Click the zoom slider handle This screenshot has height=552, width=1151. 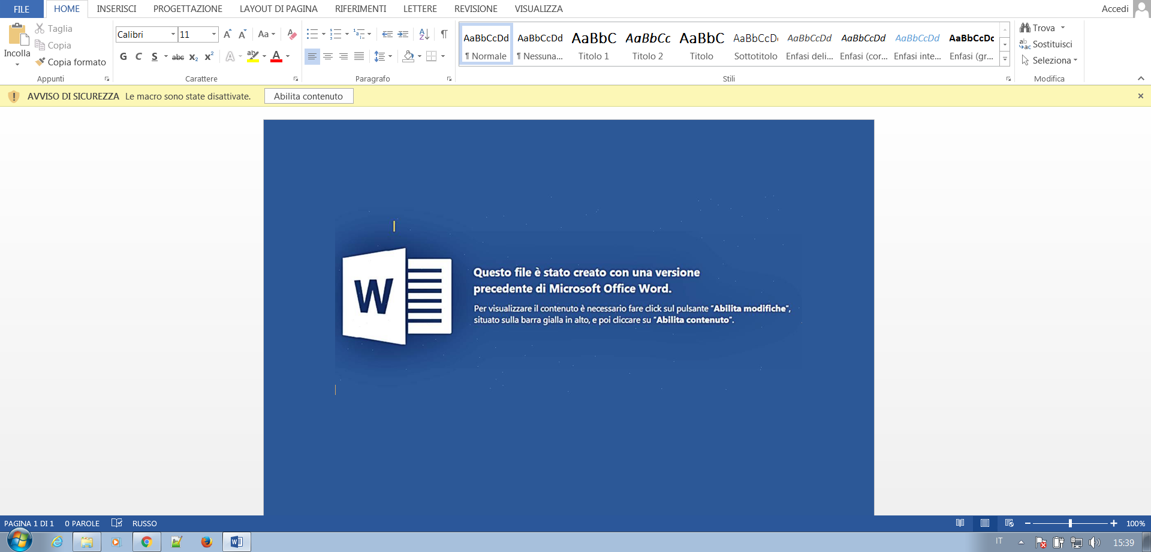1070,523
